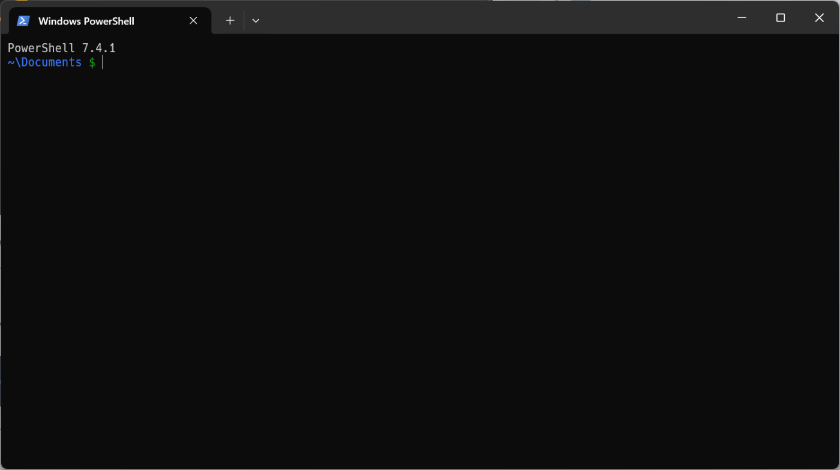Viewport: 840px width, 470px height.
Task: Maximize the terminal window
Action: pos(781,18)
